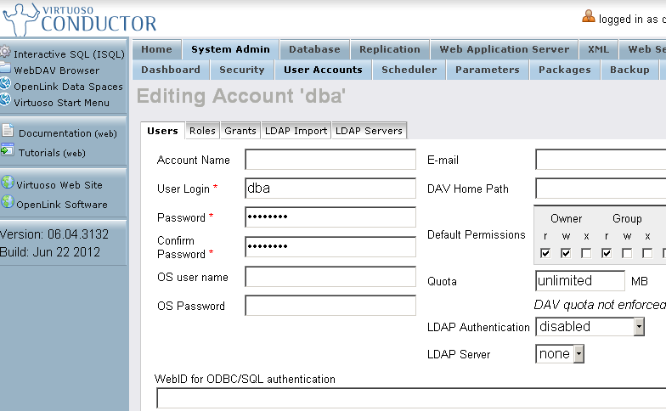Click the OpenLink Software globe icon
Viewport: 666px width, 411px height.
pos(7,202)
